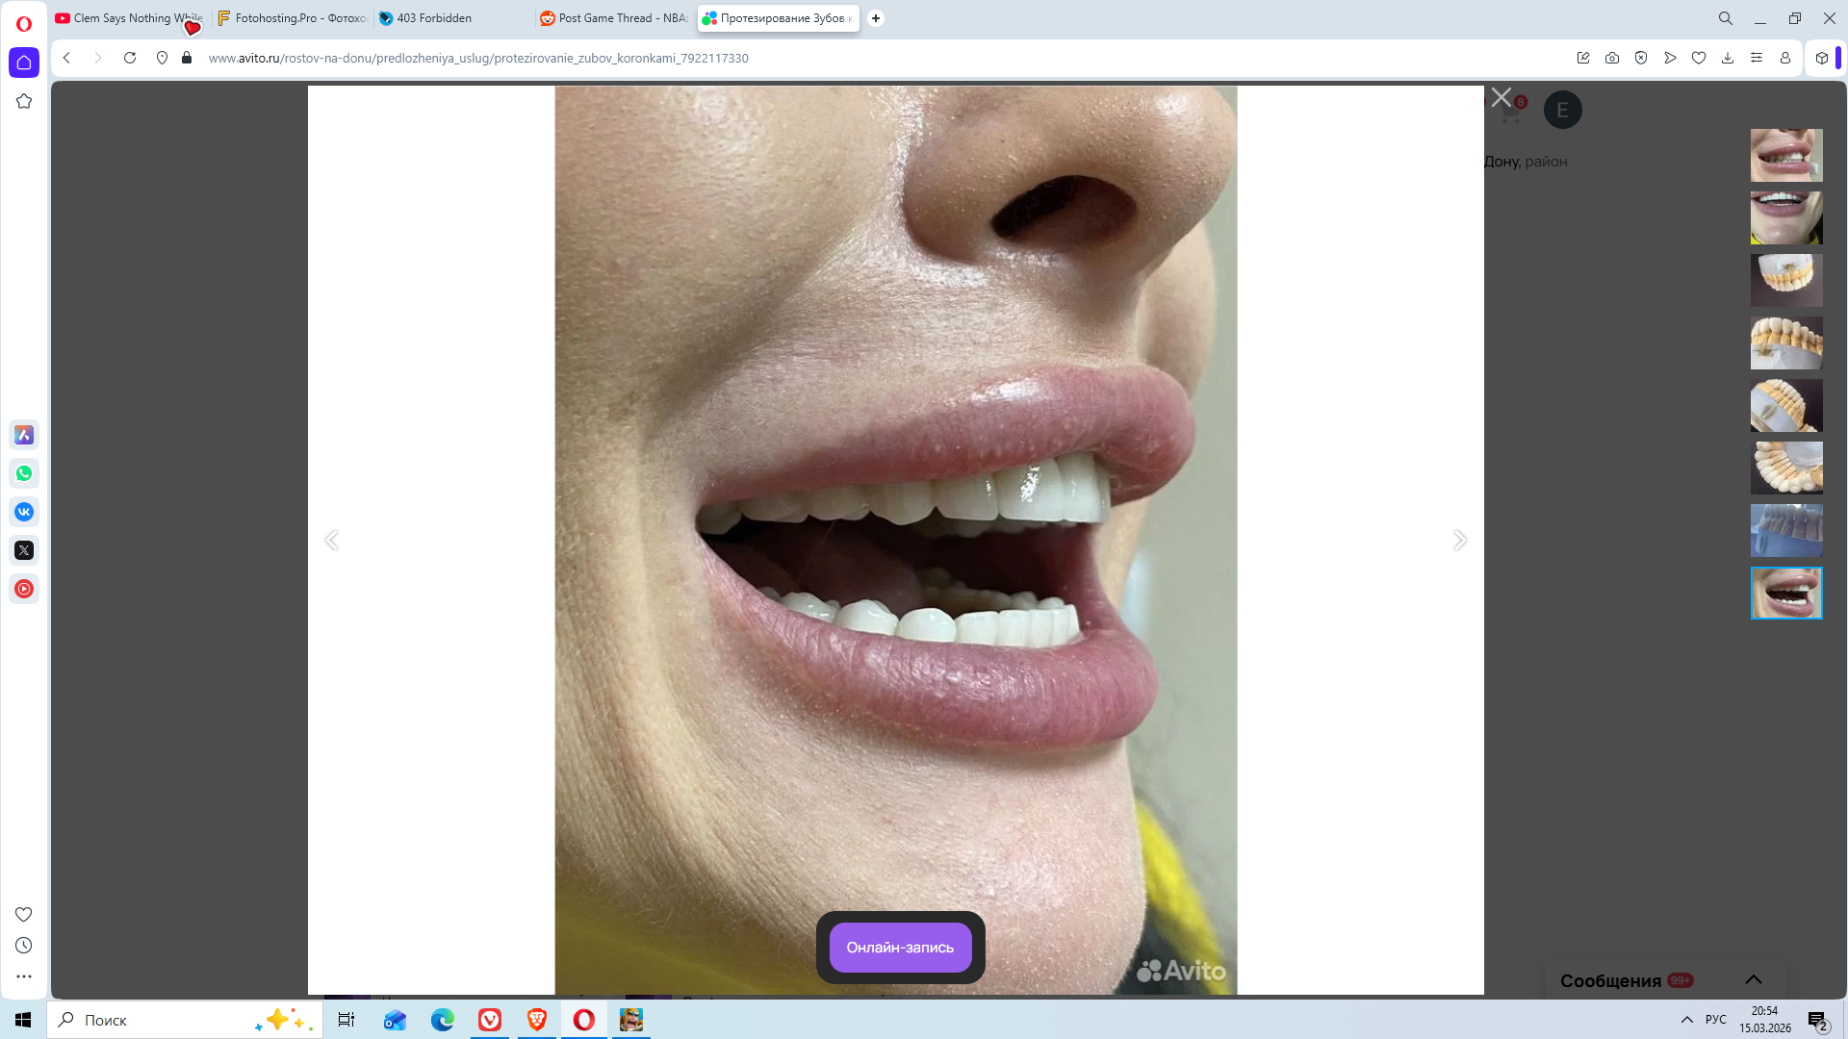Click the Онлайн-запись button
Screen dimensions: 1848x1039
(x=900, y=948)
